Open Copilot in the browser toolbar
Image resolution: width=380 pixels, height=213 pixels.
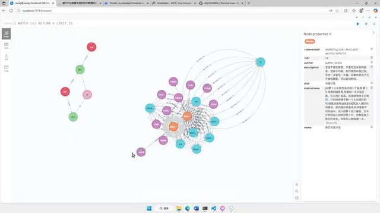[x=375, y=11]
